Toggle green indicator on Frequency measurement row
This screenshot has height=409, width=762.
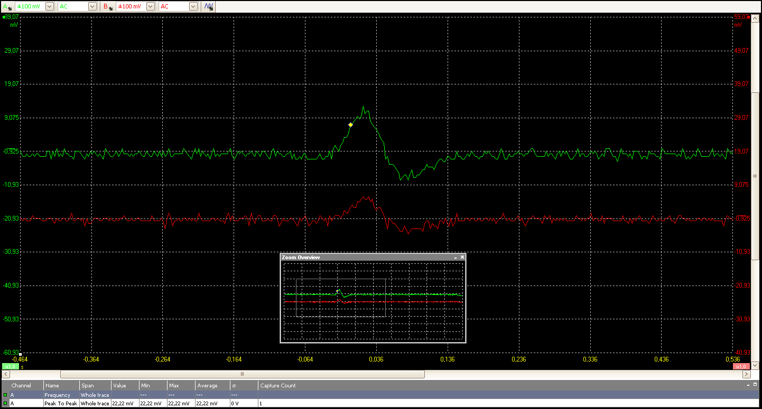[x=5, y=395]
